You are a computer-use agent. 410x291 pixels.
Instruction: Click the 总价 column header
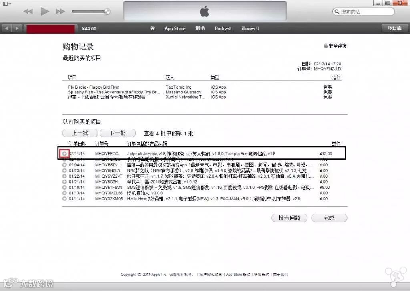click(336, 143)
